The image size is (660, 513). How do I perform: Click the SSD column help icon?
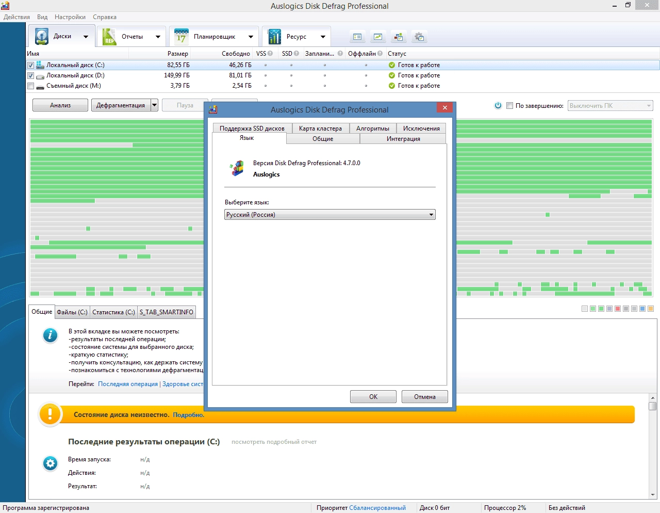296,53
